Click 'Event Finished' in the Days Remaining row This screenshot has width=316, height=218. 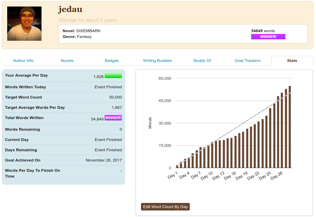[108, 150]
